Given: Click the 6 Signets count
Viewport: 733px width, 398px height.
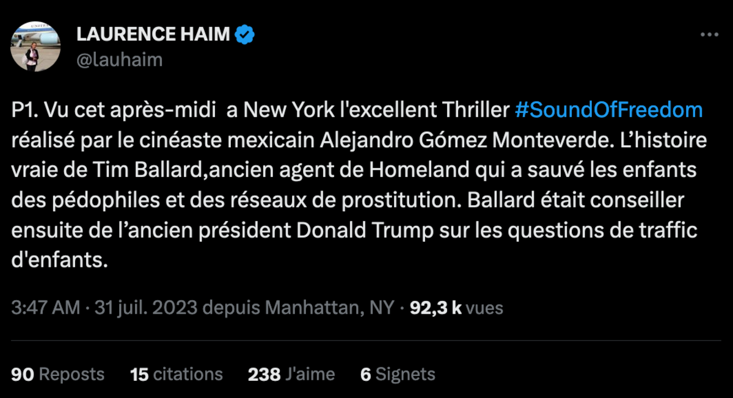Looking at the screenshot, I should [398, 374].
